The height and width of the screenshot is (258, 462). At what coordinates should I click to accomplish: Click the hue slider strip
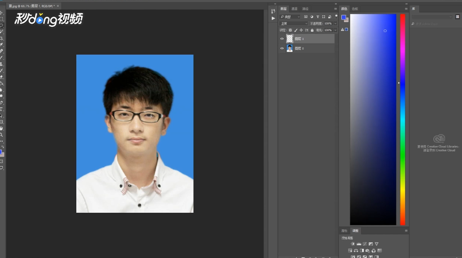pyautogui.click(x=402, y=120)
